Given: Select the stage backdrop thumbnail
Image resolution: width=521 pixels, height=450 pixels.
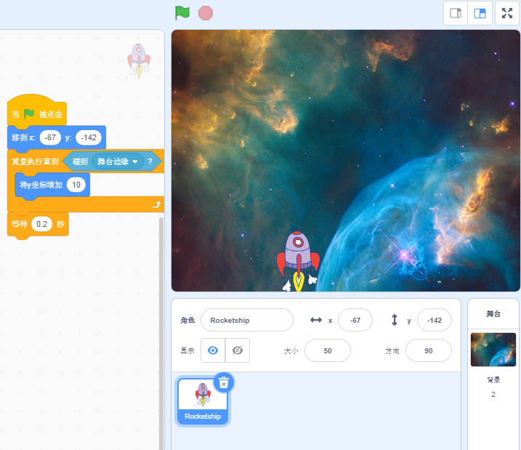Looking at the screenshot, I should tap(493, 350).
